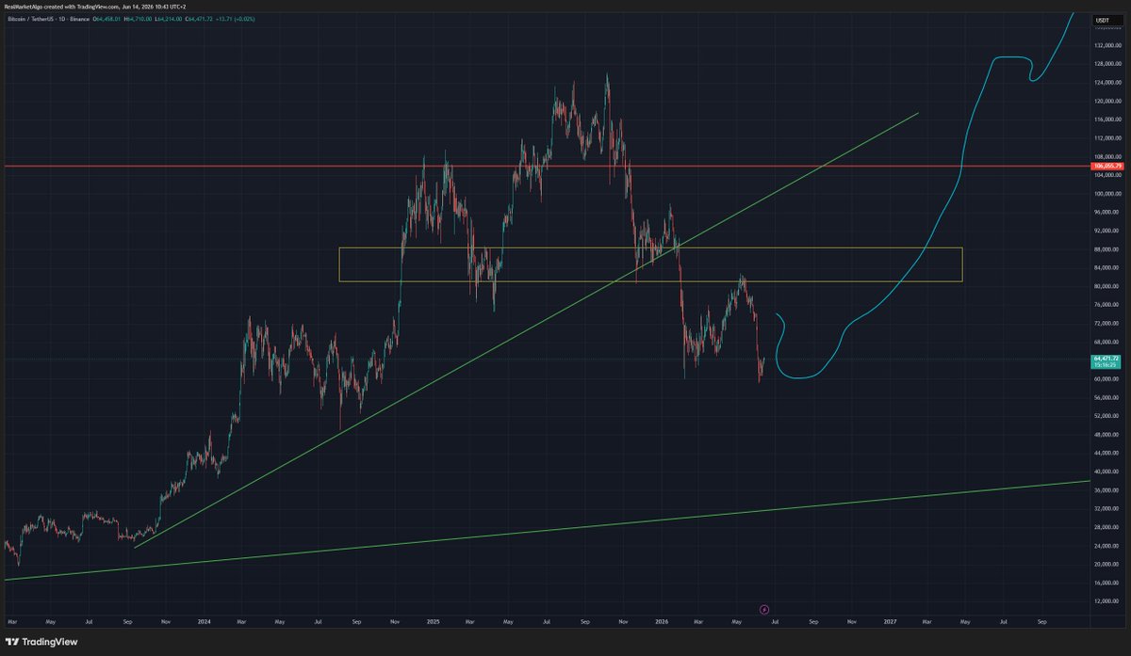Click the 88,000.00 price axis label
Screen dimensions: 1131x656
click(x=1106, y=249)
